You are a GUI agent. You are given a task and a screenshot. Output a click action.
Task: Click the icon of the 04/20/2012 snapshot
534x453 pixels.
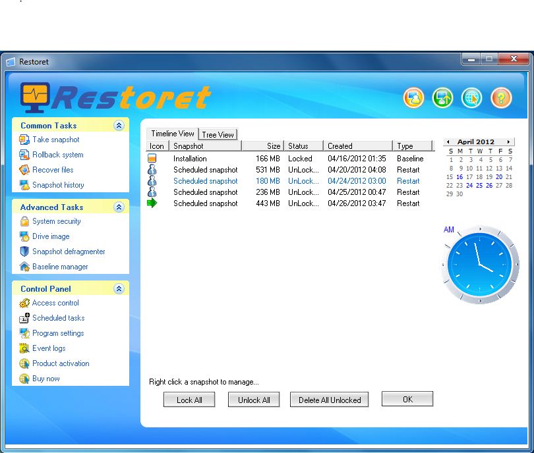click(152, 169)
